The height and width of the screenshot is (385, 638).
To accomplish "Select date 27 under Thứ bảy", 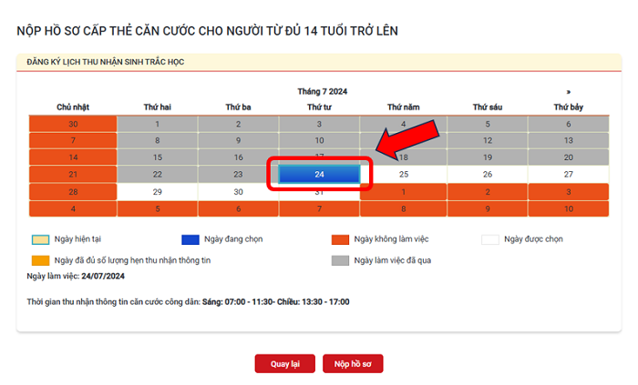I will click(568, 174).
